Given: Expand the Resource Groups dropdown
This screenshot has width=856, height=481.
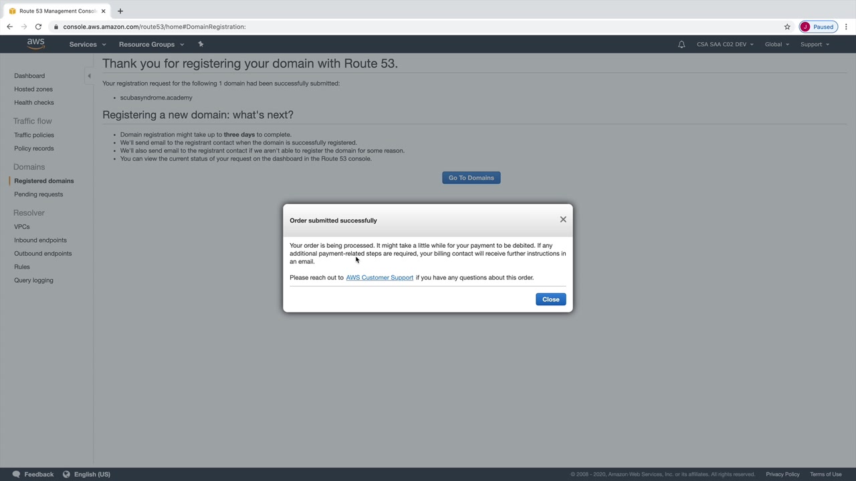Looking at the screenshot, I should point(151,44).
